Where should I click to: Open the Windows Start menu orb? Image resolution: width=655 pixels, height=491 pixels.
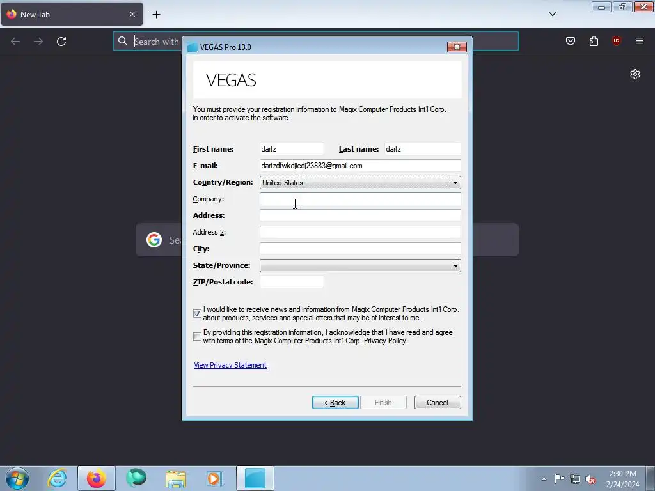click(17, 478)
